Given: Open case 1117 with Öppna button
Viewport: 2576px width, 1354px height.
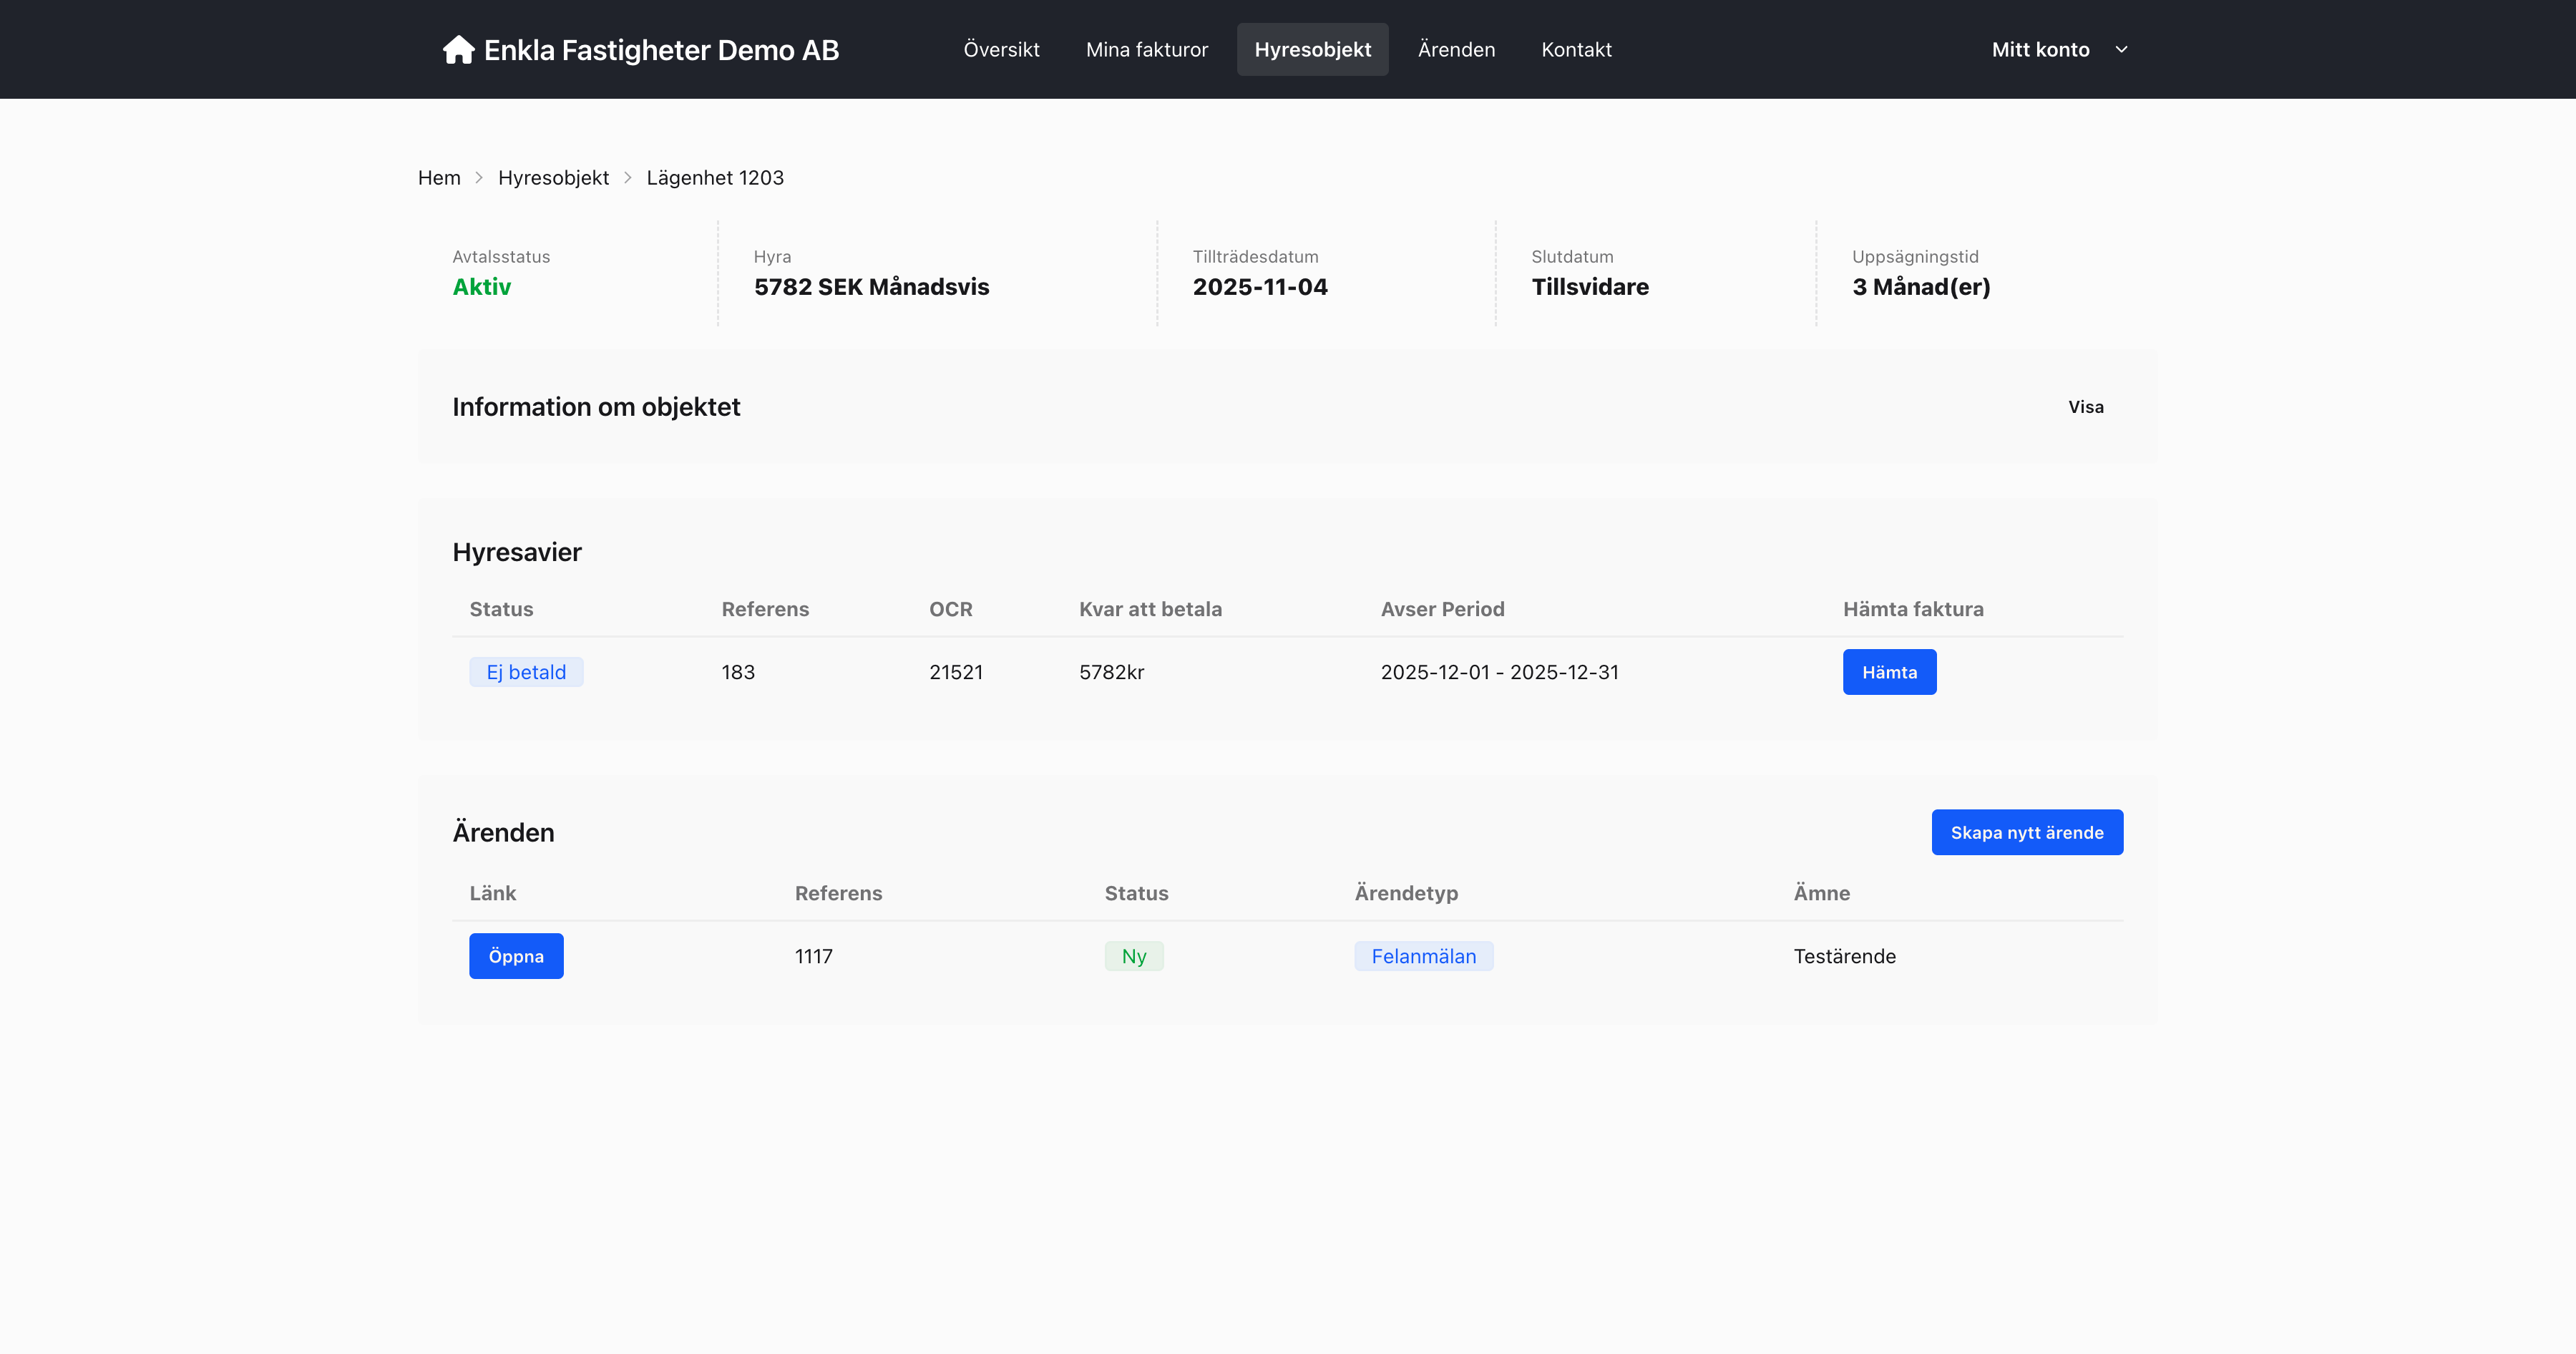Looking at the screenshot, I should (x=516, y=956).
